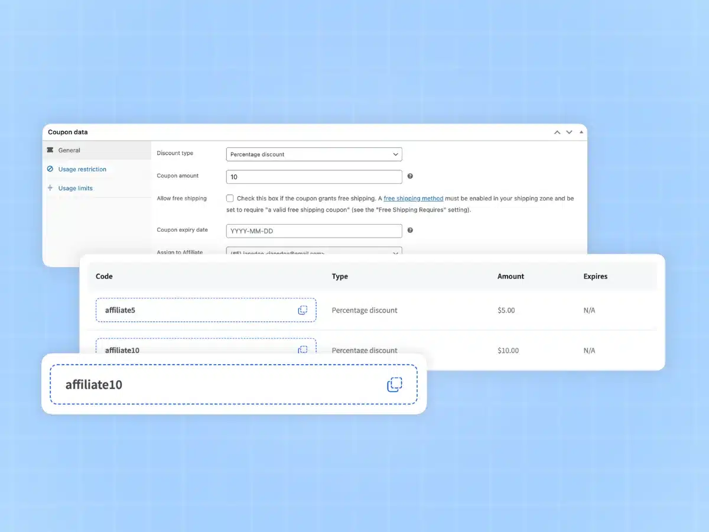
Task: Click the large copy icon in the affiliate10 field
Action: click(x=395, y=384)
